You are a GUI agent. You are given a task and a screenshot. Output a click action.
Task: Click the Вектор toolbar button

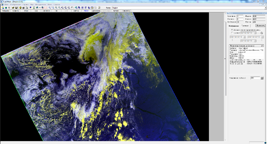(x=76, y=11)
